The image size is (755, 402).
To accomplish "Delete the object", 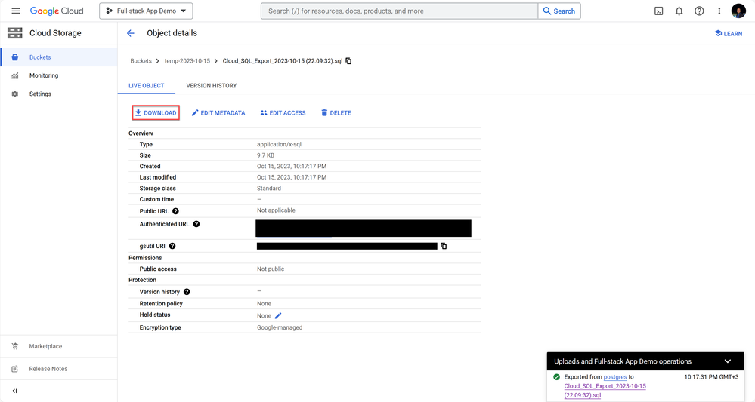I will point(336,113).
